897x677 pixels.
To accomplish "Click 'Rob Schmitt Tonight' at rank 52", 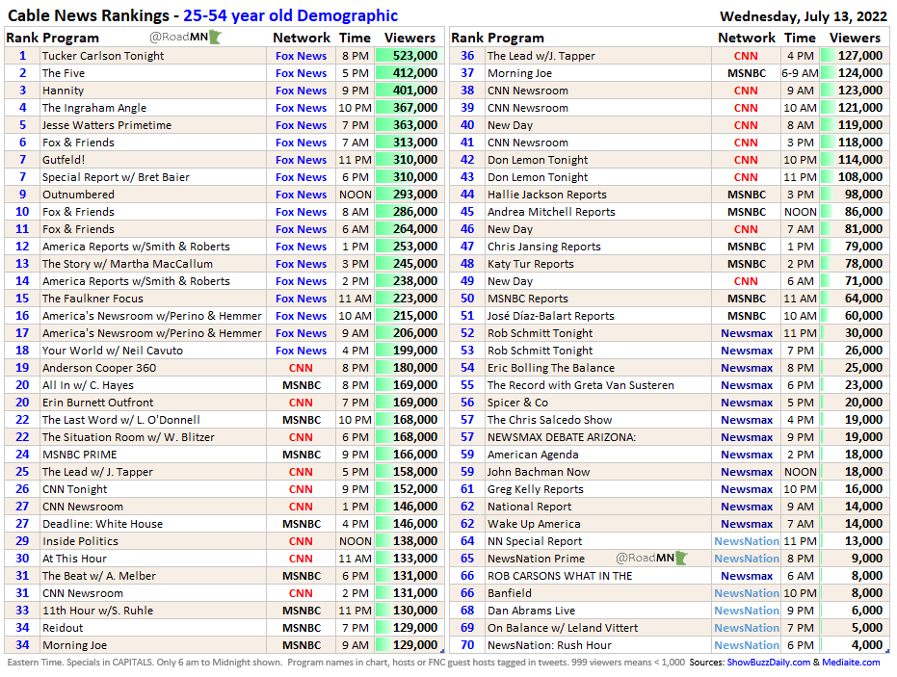I will [x=598, y=333].
